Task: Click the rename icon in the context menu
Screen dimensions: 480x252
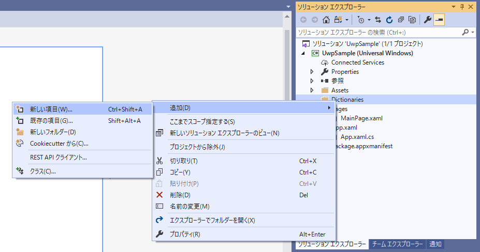Action: [159, 206]
